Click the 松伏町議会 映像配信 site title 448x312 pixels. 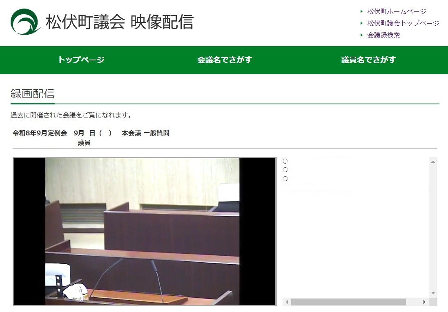[x=120, y=22]
